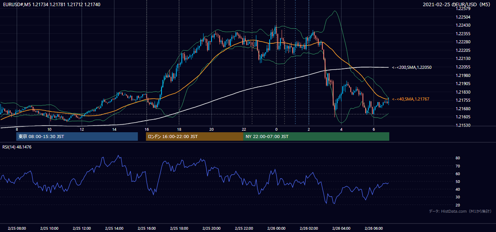The image size is (496, 232).
Task: Click the 2021-02-25 EUR/USD (M5) title
Action: pyautogui.click(x=457, y=4)
